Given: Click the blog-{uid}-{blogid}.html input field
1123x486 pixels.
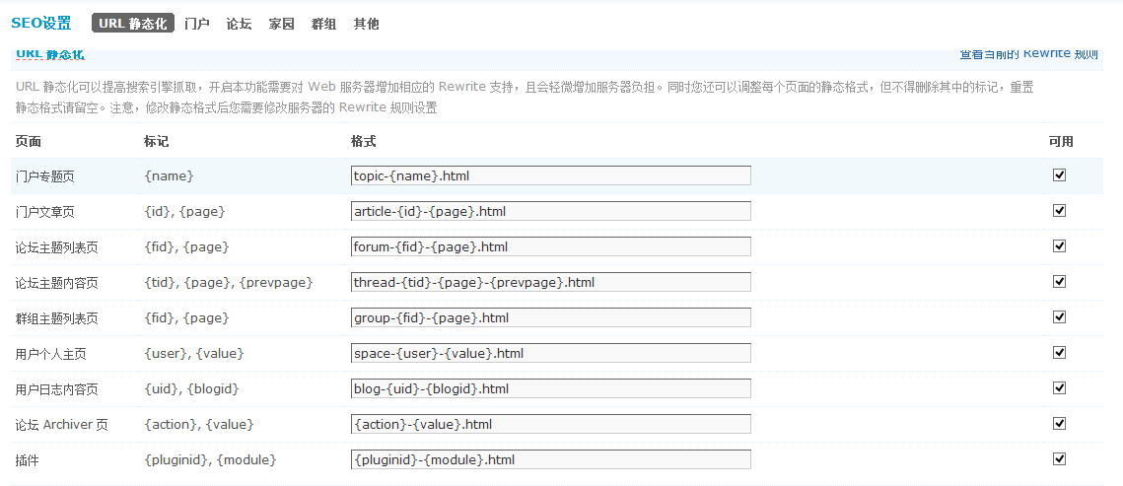Looking at the screenshot, I should (x=550, y=388).
